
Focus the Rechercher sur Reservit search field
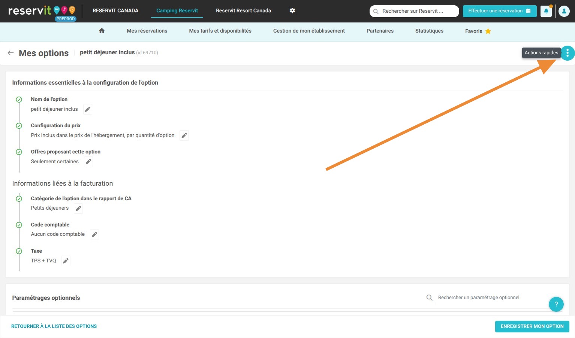(414, 11)
